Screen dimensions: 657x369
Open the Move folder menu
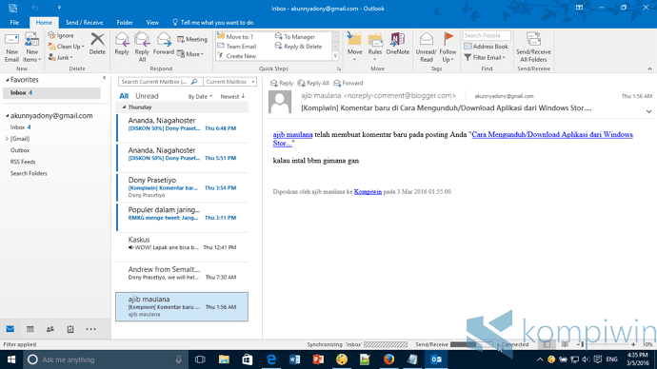click(x=355, y=48)
